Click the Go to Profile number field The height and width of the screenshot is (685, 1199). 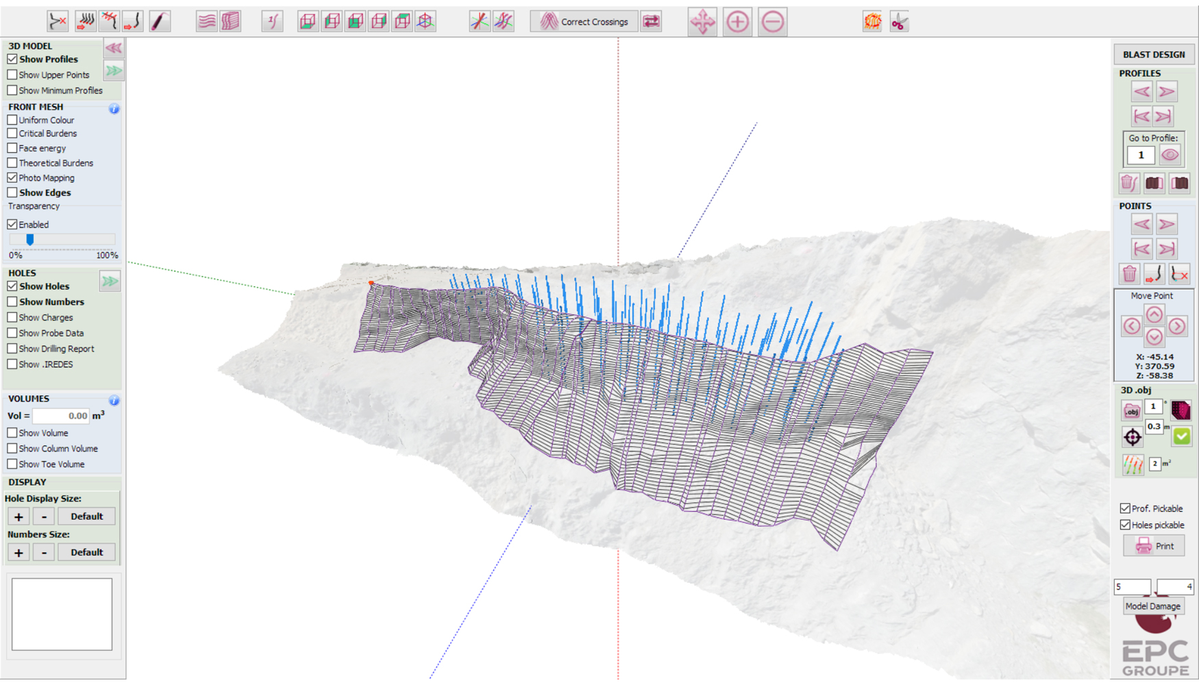click(x=1141, y=155)
